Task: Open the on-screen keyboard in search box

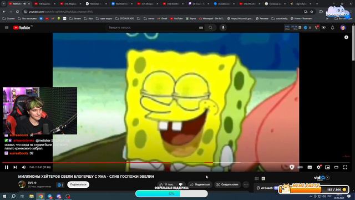Action: [201, 27]
